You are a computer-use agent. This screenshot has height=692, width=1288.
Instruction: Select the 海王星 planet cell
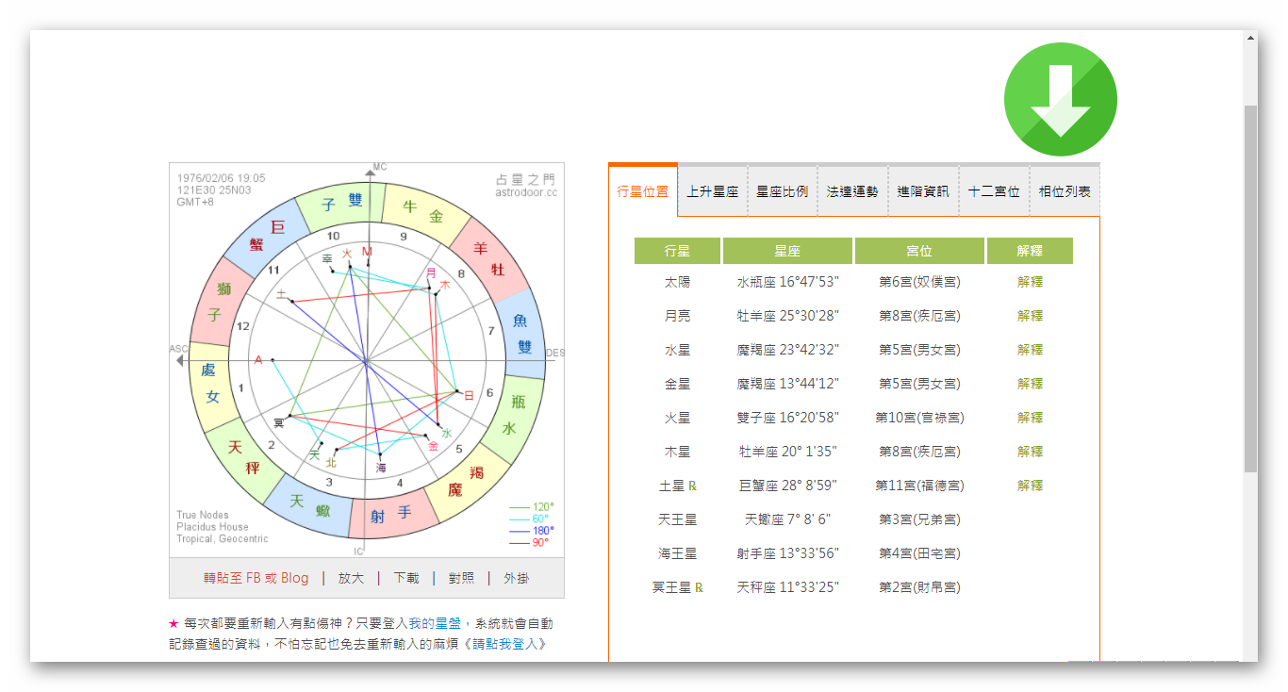pyautogui.click(x=677, y=553)
